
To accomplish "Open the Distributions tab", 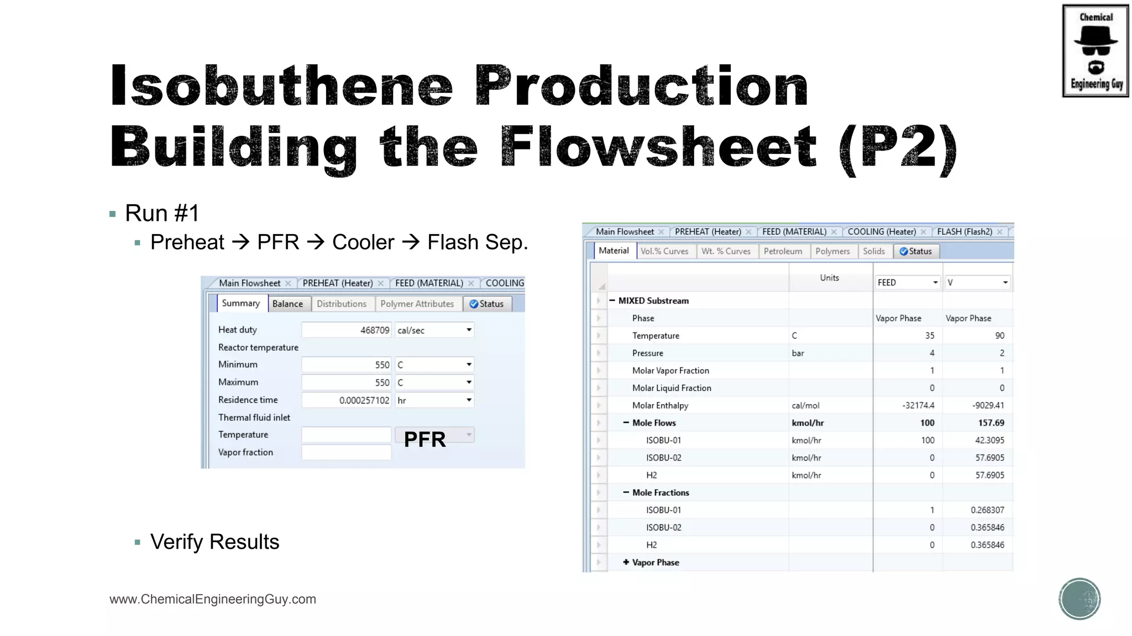I will (342, 304).
